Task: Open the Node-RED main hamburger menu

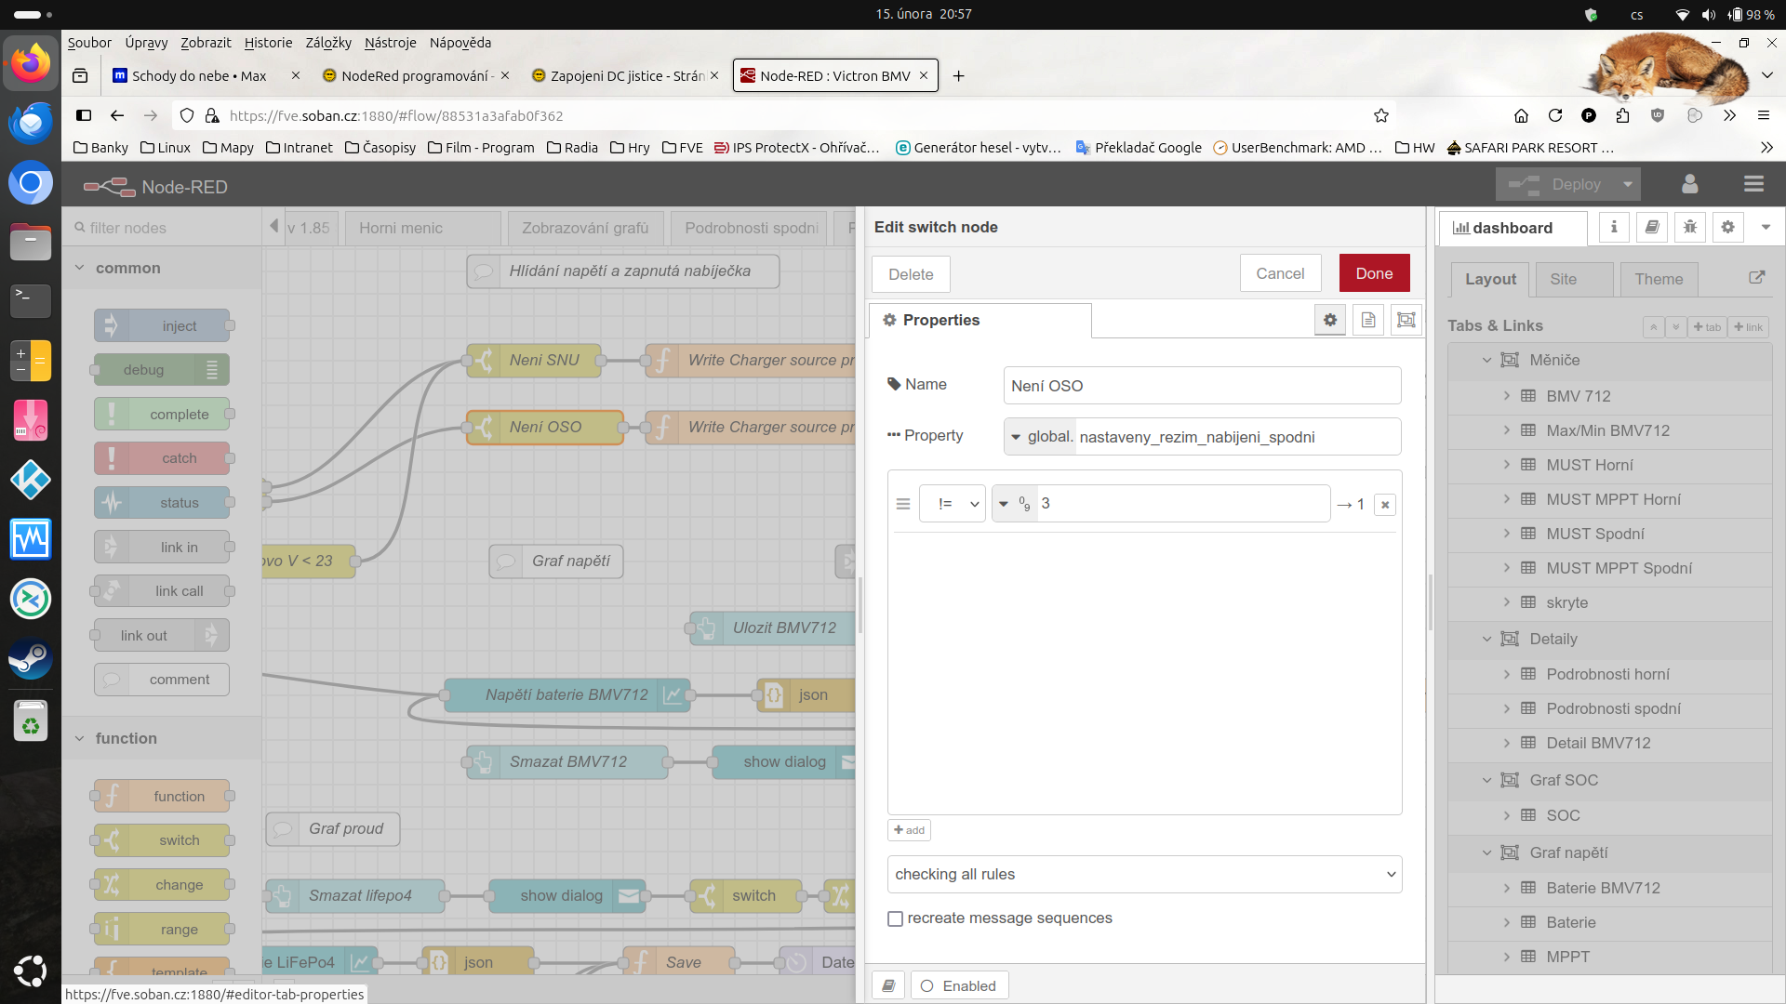Action: 1754,184
